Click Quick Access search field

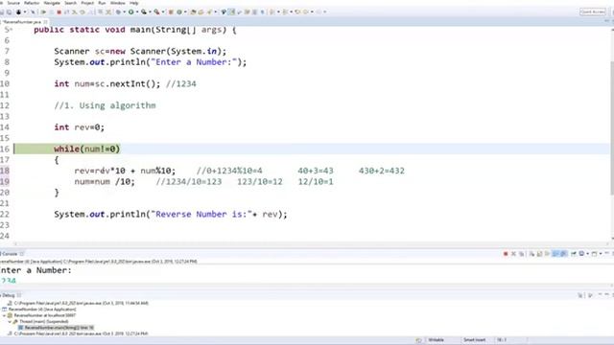pyautogui.click(x=593, y=11)
